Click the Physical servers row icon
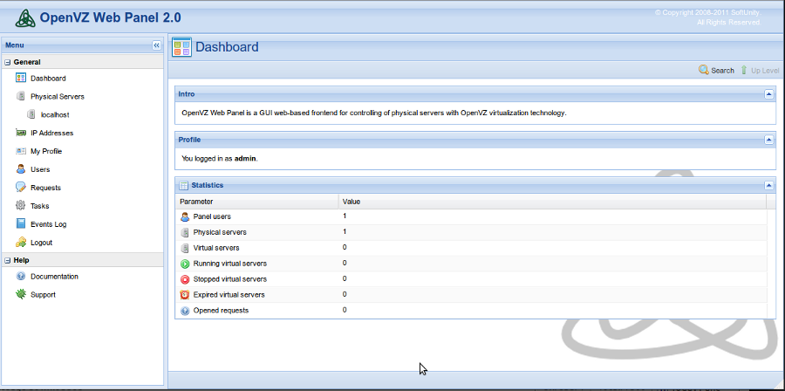 (185, 232)
